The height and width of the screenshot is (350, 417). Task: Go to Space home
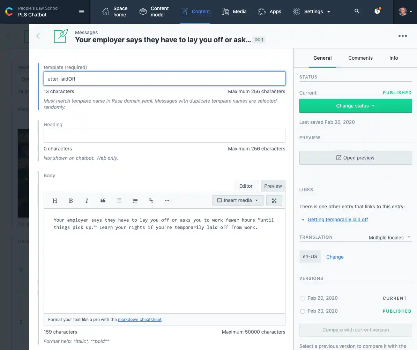click(x=114, y=12)
